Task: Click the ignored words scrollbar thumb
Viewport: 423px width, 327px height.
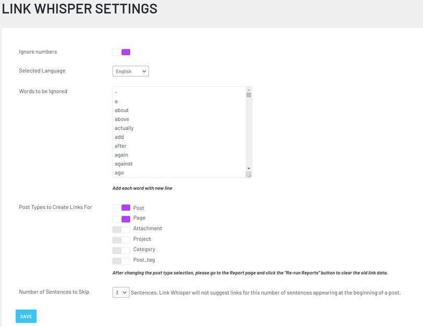Action: (x=248, y=95)
